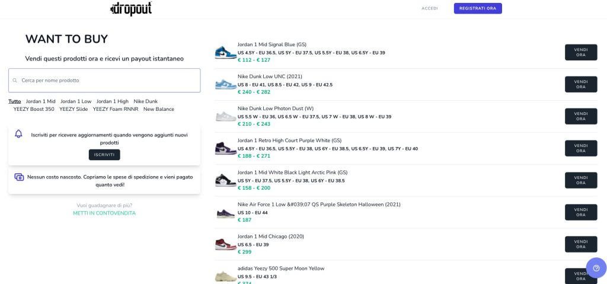The height and width of the screenshot is (284, 607).
Task: Open Jordan 1 Mid Signal Blue (GS) title
Action: click(x=271, y=44)
